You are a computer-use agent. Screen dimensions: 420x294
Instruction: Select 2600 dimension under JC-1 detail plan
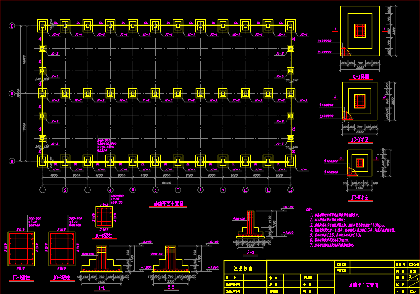click(360, 68)
